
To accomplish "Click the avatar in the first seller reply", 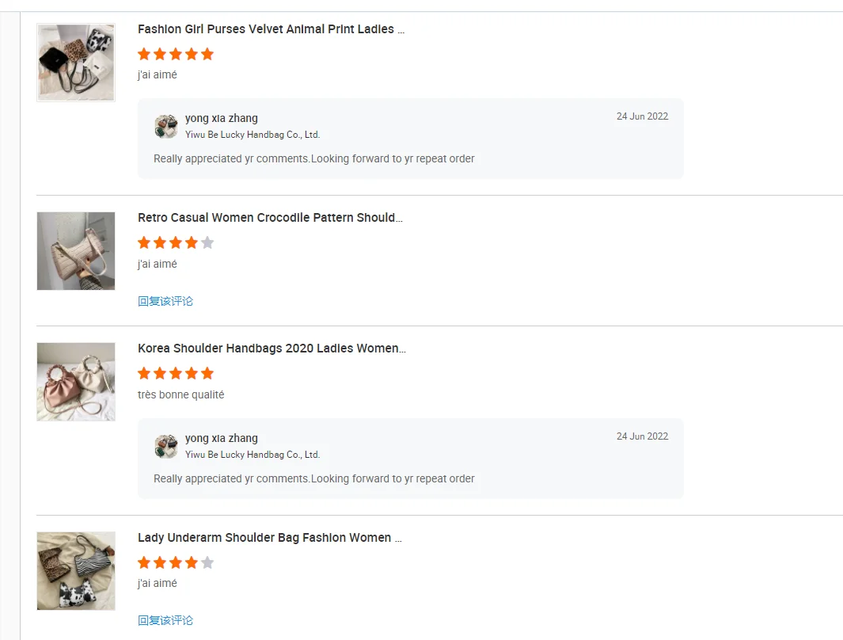I will click(x=166, y=127).
